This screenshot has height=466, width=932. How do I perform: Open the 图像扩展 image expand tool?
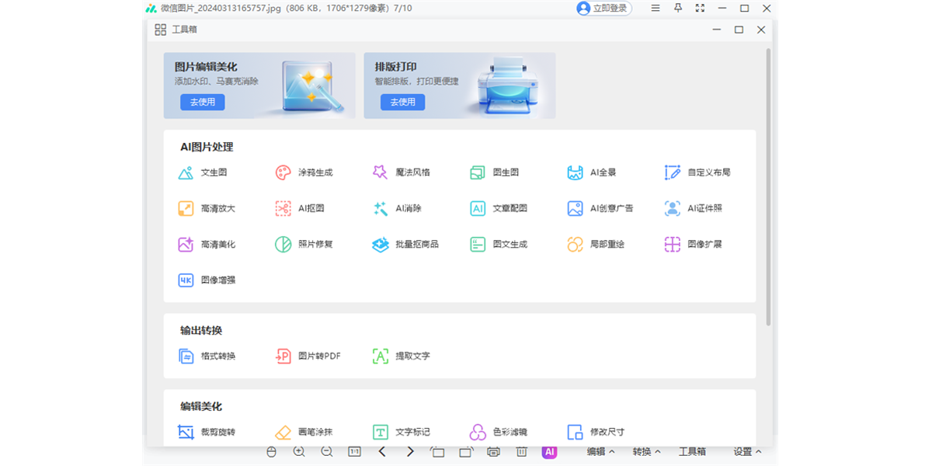(x=693, y=244)
